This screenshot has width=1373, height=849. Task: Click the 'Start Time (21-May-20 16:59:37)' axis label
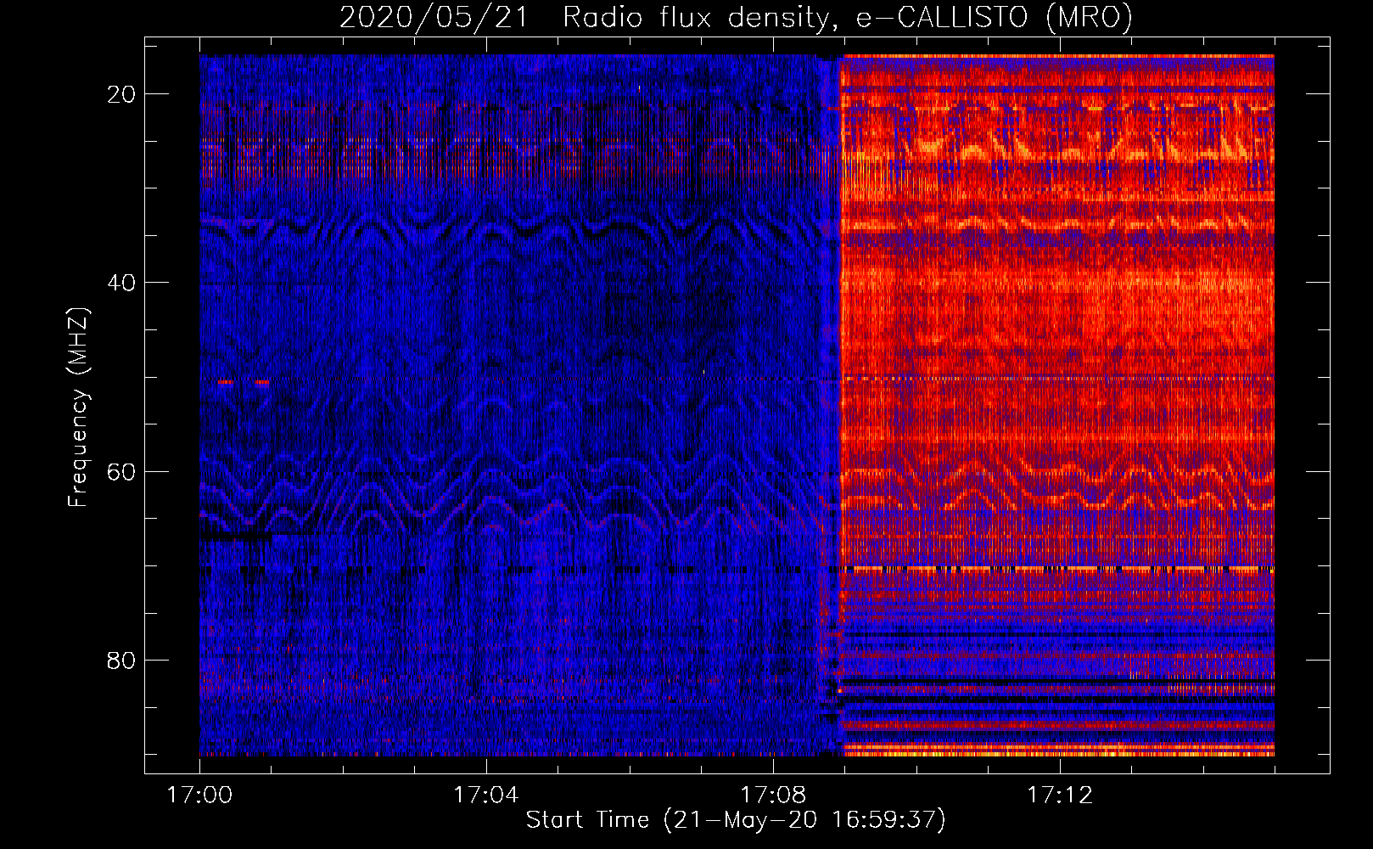click(x=736, y=820)
